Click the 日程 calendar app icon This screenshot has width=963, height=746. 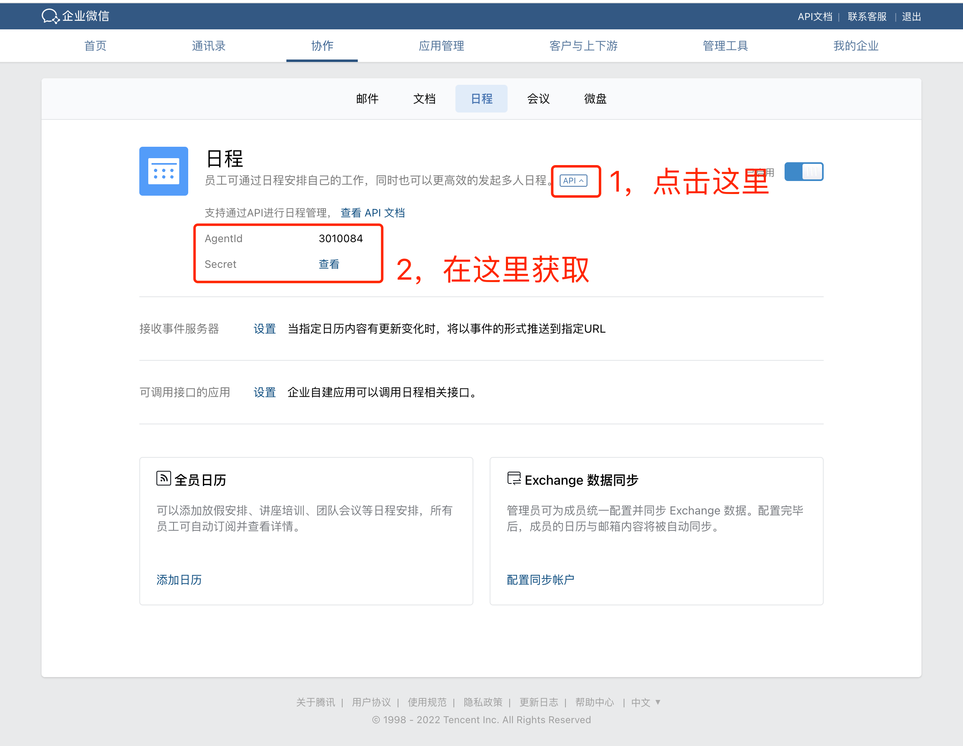point(164,171)
